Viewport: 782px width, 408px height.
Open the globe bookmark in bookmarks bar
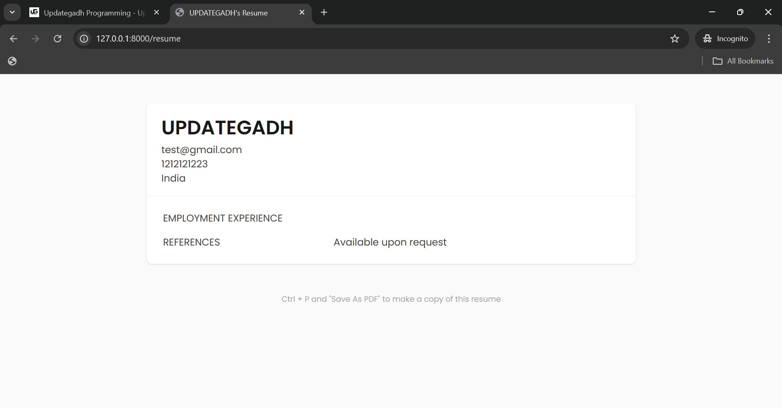tap(12, 61)
